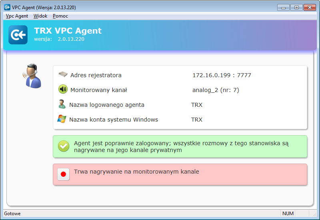Viewport: 320px width, 220px height.
Task: Click the TRX VPC Agent heading
Action: point(68,31)
